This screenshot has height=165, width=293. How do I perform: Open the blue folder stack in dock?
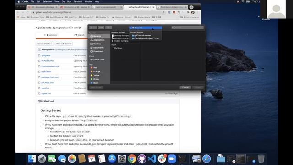click(x=221, y=159)
